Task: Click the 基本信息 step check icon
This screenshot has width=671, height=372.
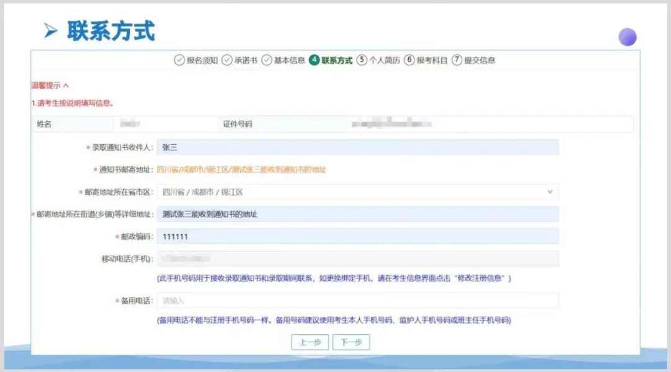Action: [x=267, y=60]
